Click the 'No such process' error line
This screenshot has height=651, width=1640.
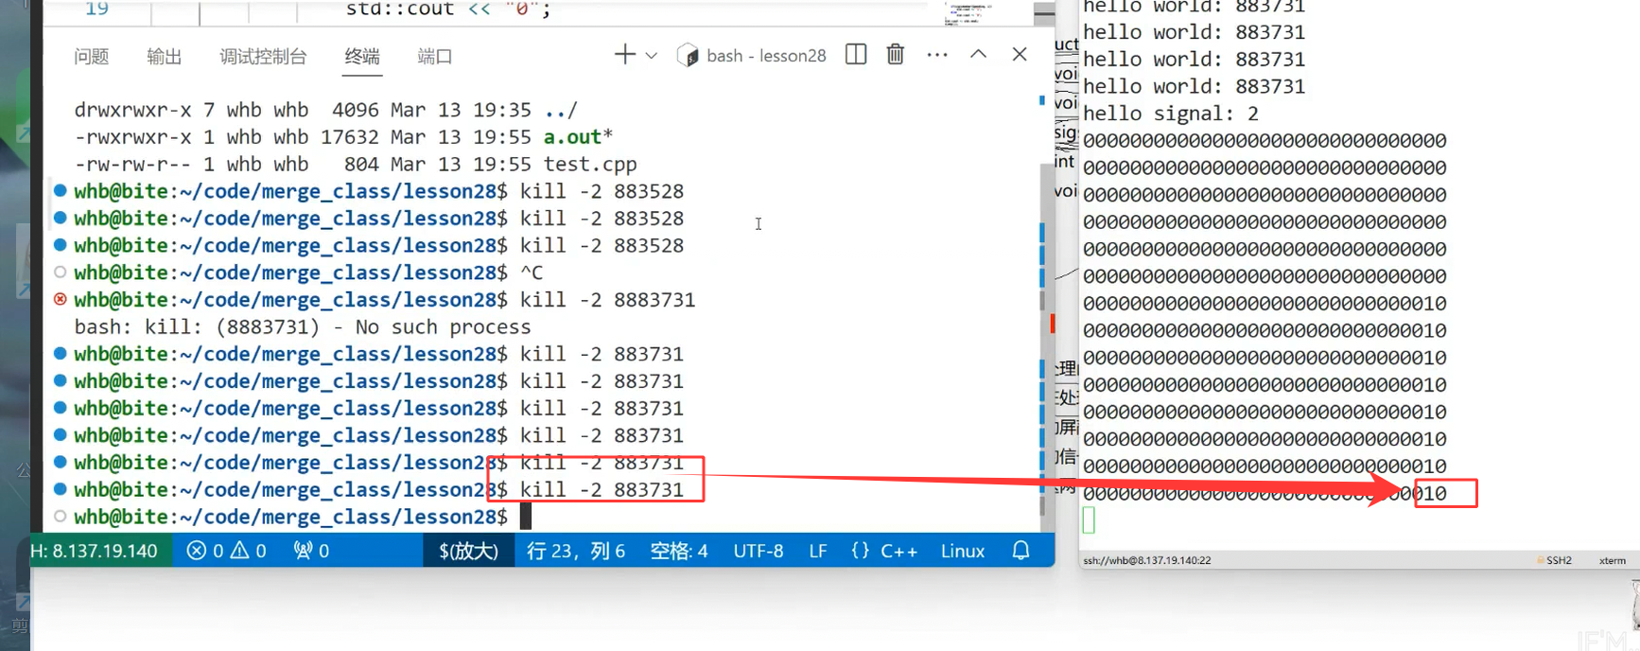[303, 327]
